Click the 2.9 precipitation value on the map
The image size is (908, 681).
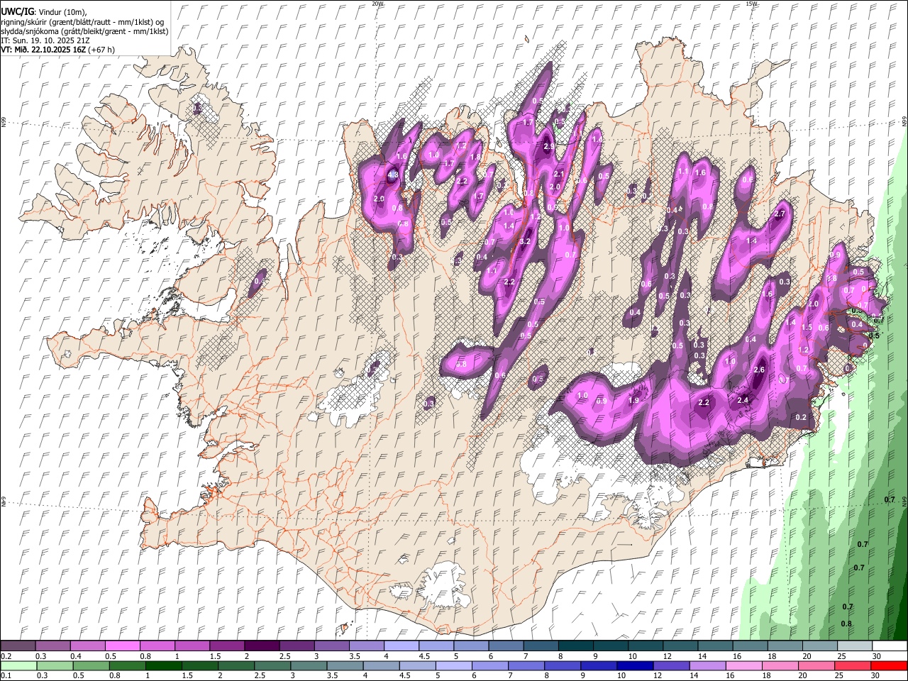click(x=548, y=146)
